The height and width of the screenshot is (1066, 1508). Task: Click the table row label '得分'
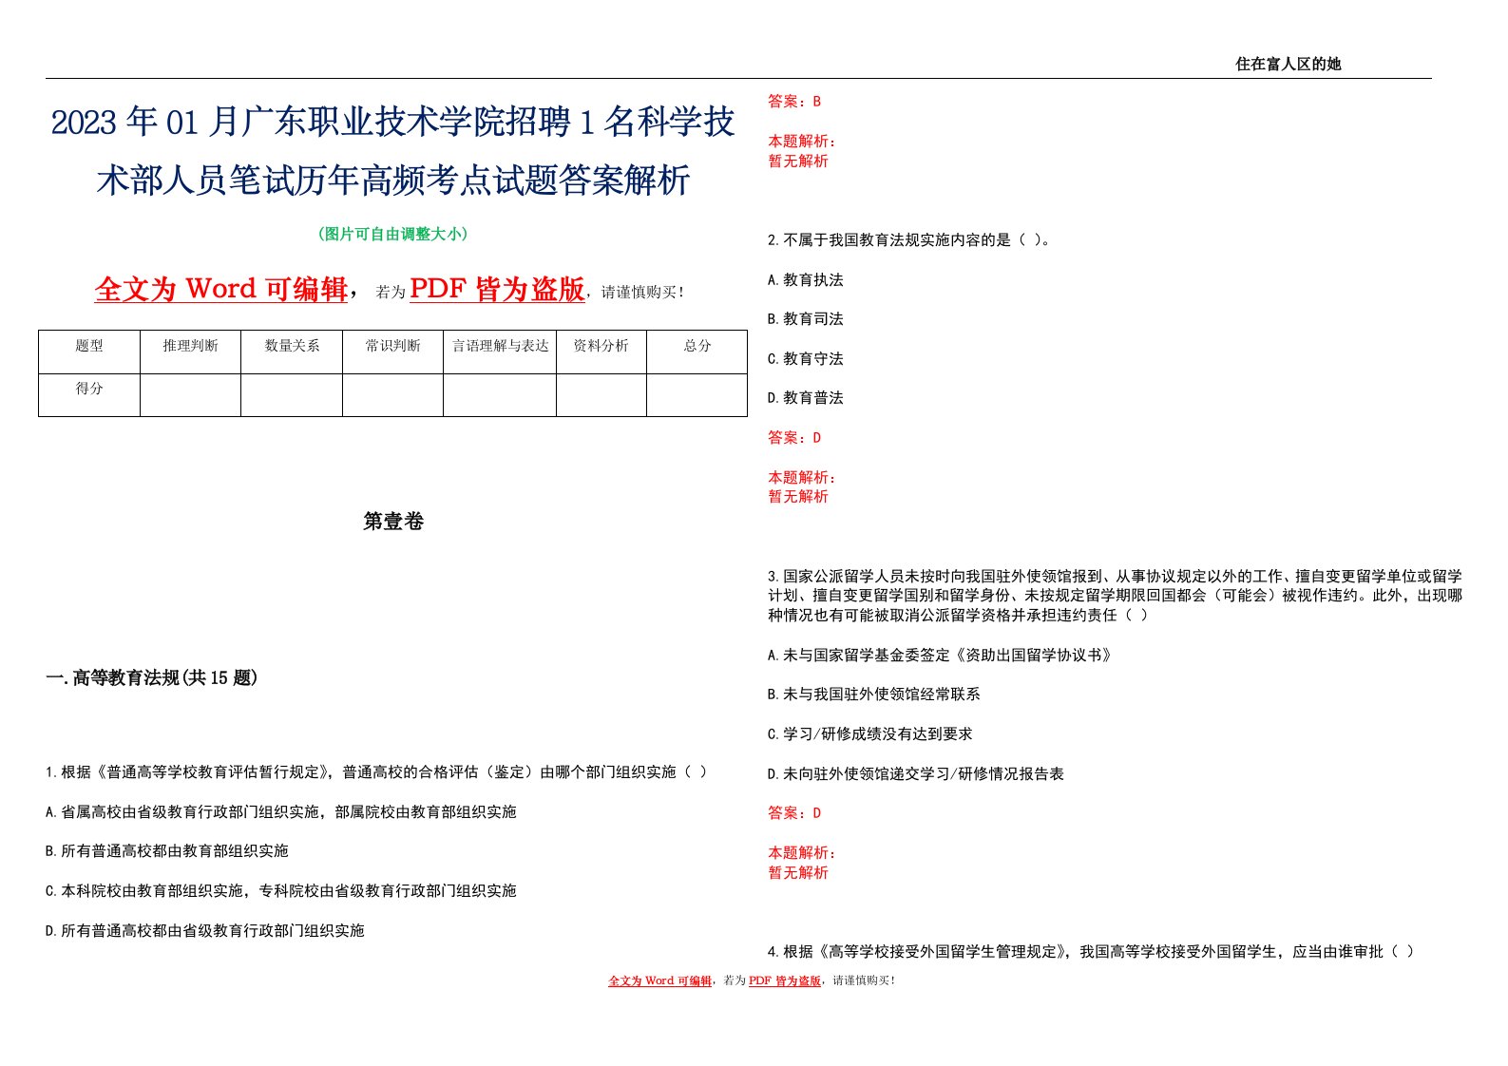[89, 389]
